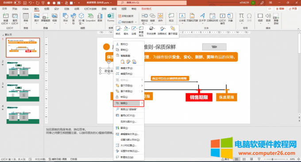Open the Shapes dropdown in ribbon
This screenshot has width=301, height=162.
[66, 19]
